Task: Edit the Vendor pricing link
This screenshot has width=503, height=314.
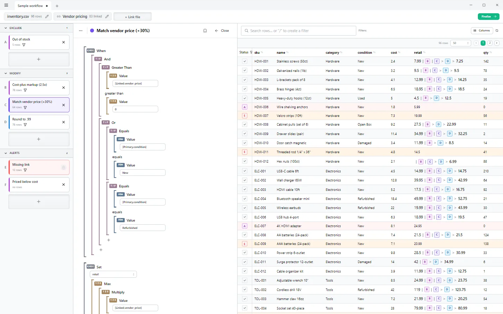Action: tap(107, 16)
